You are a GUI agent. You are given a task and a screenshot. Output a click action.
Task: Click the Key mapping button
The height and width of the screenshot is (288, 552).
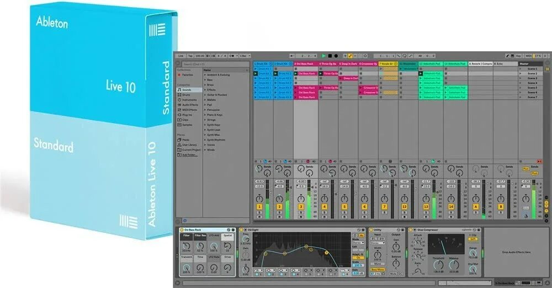click(518, 56)
